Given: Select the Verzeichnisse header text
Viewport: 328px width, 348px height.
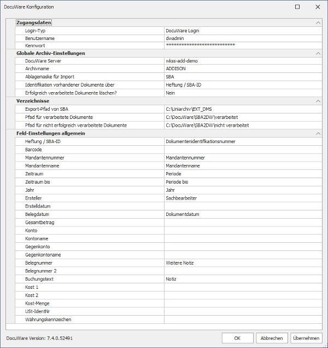Looking at the screenshot, I should 33,101.
